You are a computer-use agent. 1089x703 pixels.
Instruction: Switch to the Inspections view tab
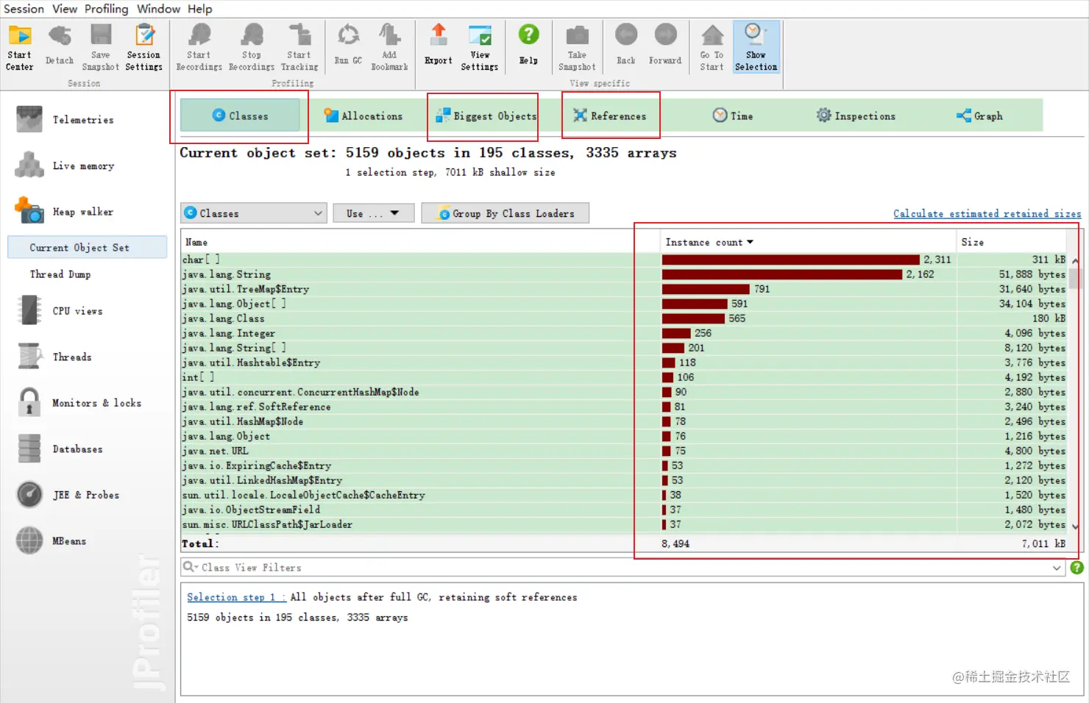coord(856,115)
